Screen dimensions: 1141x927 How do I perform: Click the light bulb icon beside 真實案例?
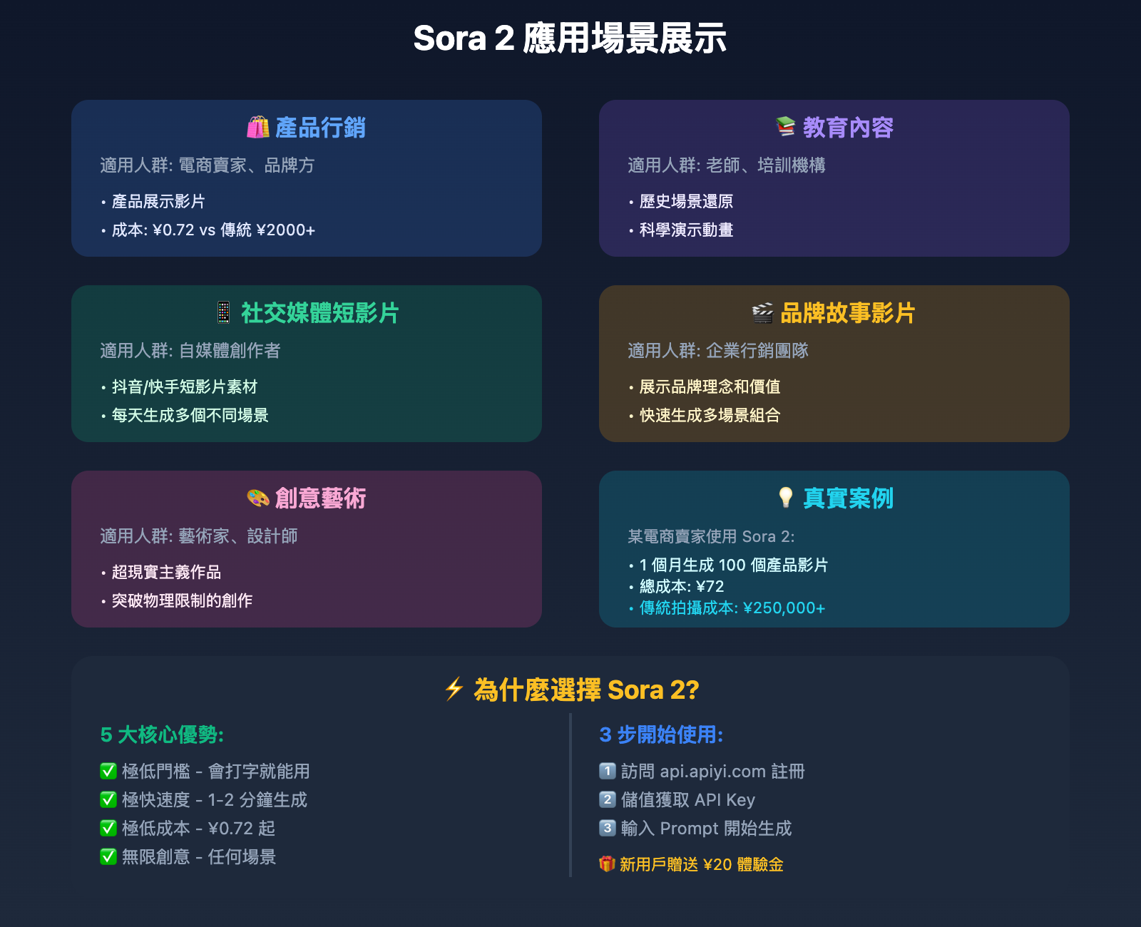coord(785,498)
